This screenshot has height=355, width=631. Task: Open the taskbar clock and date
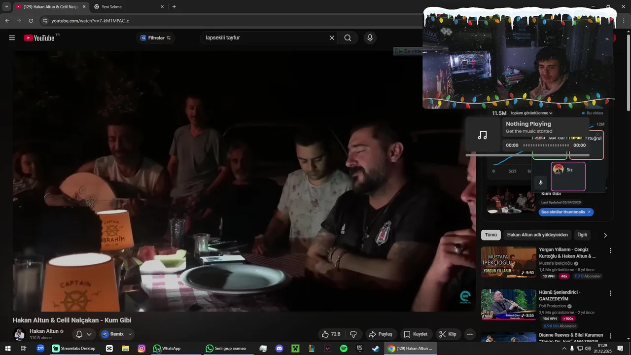coord(602,349)
